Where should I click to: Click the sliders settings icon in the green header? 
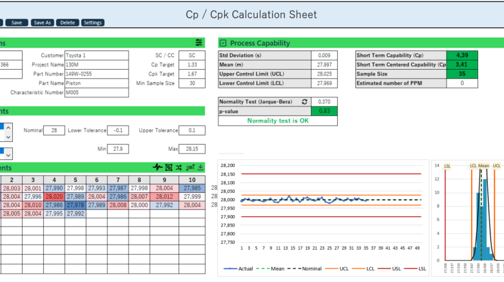pos(198,42)
